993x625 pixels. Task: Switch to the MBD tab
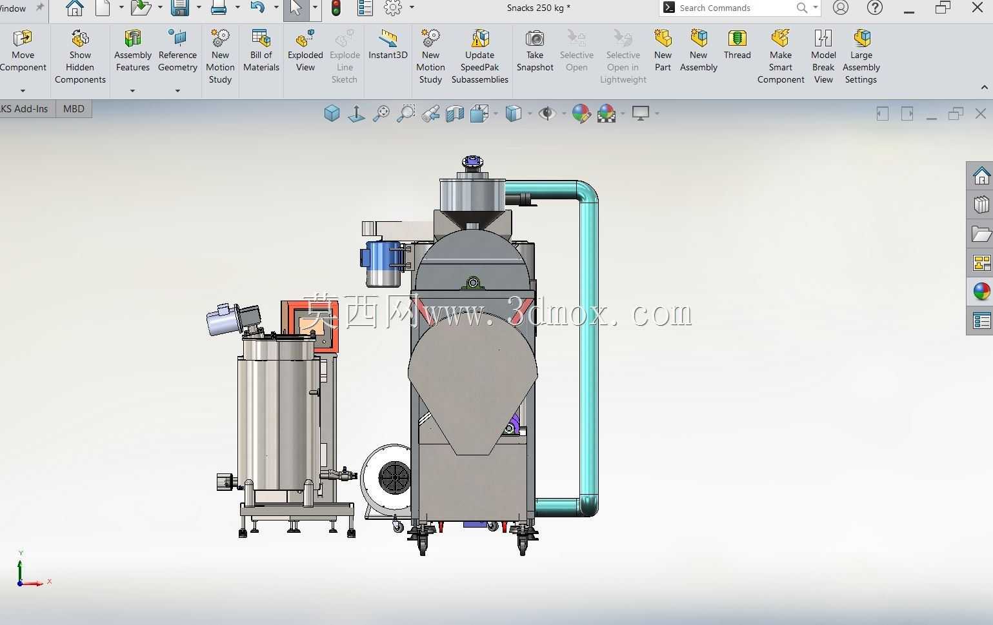coord(74,108)
